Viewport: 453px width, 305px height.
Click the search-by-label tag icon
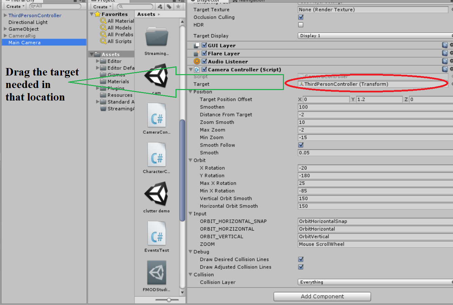tap(169, 6)
